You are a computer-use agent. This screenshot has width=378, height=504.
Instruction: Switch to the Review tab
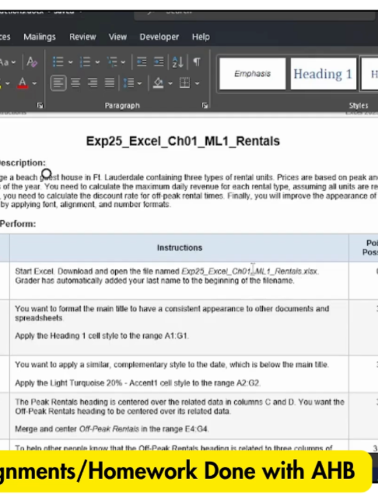tap(82, 37)
